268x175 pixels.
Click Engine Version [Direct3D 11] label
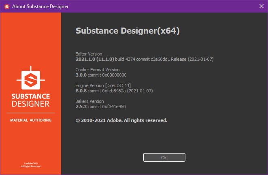103,85
